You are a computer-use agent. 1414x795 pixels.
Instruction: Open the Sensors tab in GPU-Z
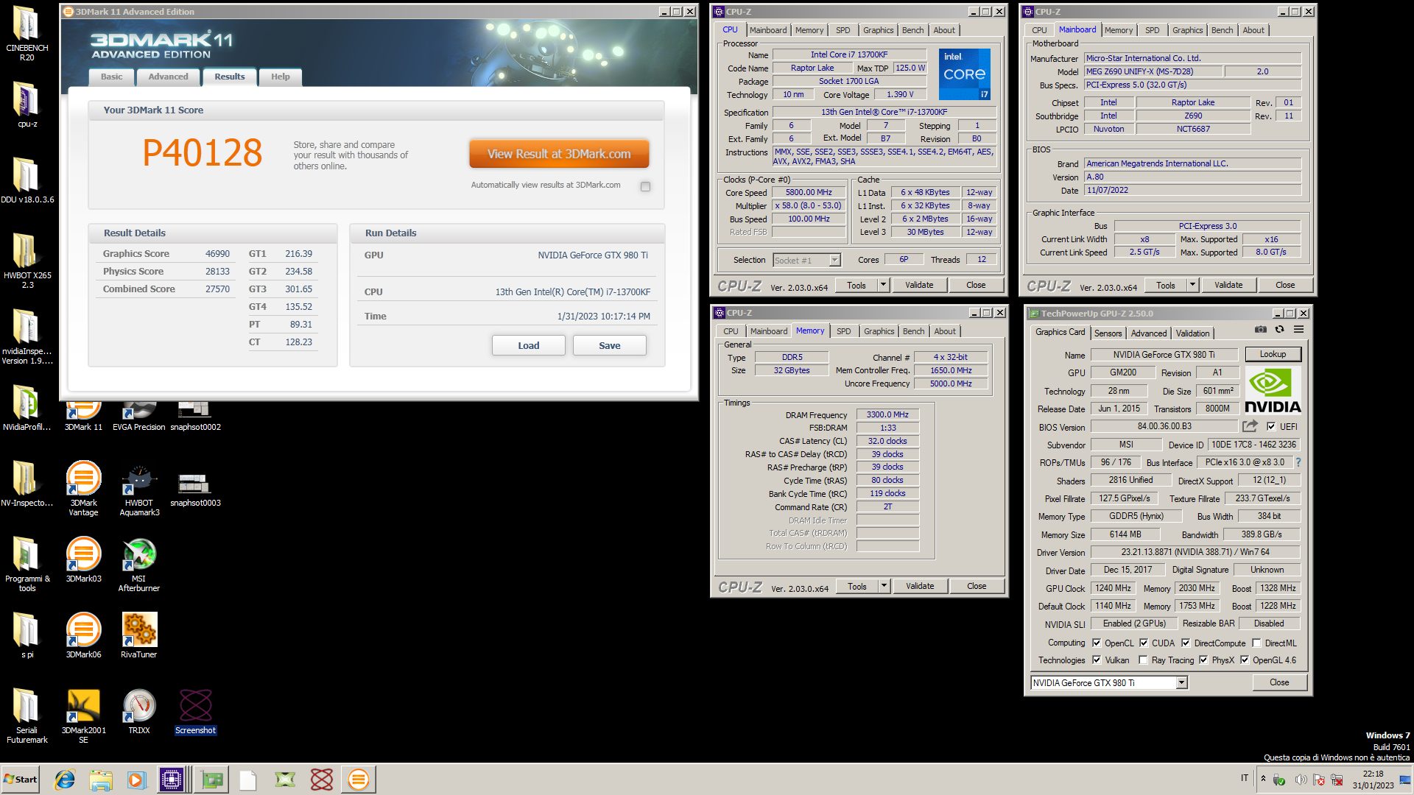click(1108, 333)
